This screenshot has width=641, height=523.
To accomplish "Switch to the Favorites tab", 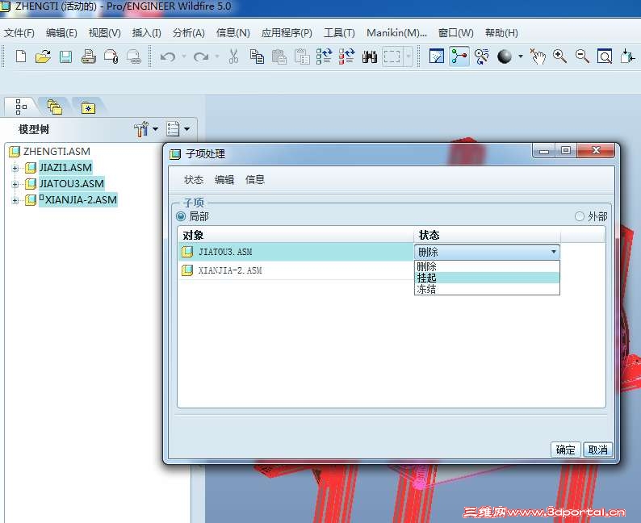I will (88, 107).
